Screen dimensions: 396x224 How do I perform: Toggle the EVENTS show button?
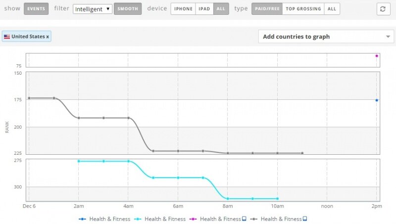36,9
